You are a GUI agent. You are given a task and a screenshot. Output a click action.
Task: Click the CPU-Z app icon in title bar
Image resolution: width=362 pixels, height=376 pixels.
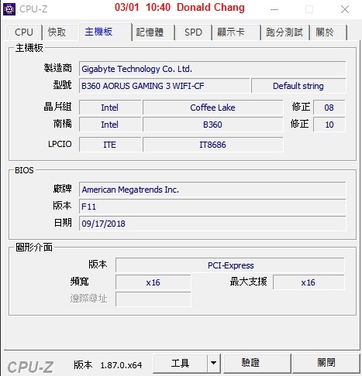[x=9, y=9]
